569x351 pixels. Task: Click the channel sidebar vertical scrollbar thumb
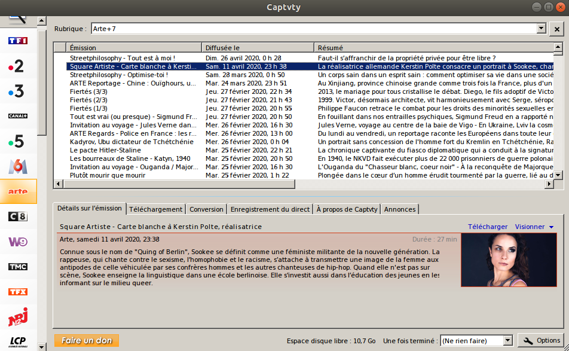coord(42,82)
